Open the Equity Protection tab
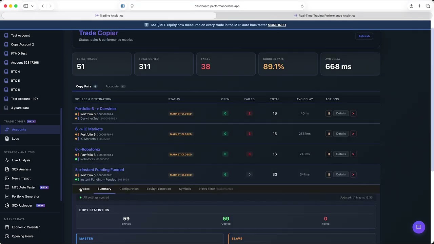Viewport: 434px width, 244px height. click(159, 189)
